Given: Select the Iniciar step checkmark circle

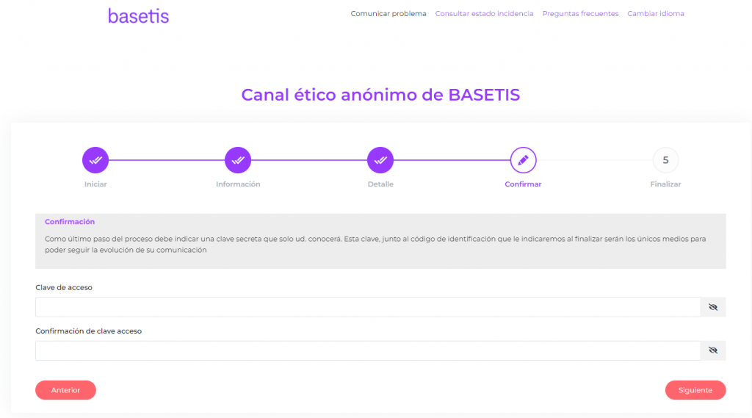Looking at the screenshot, I should pos(95,160).
